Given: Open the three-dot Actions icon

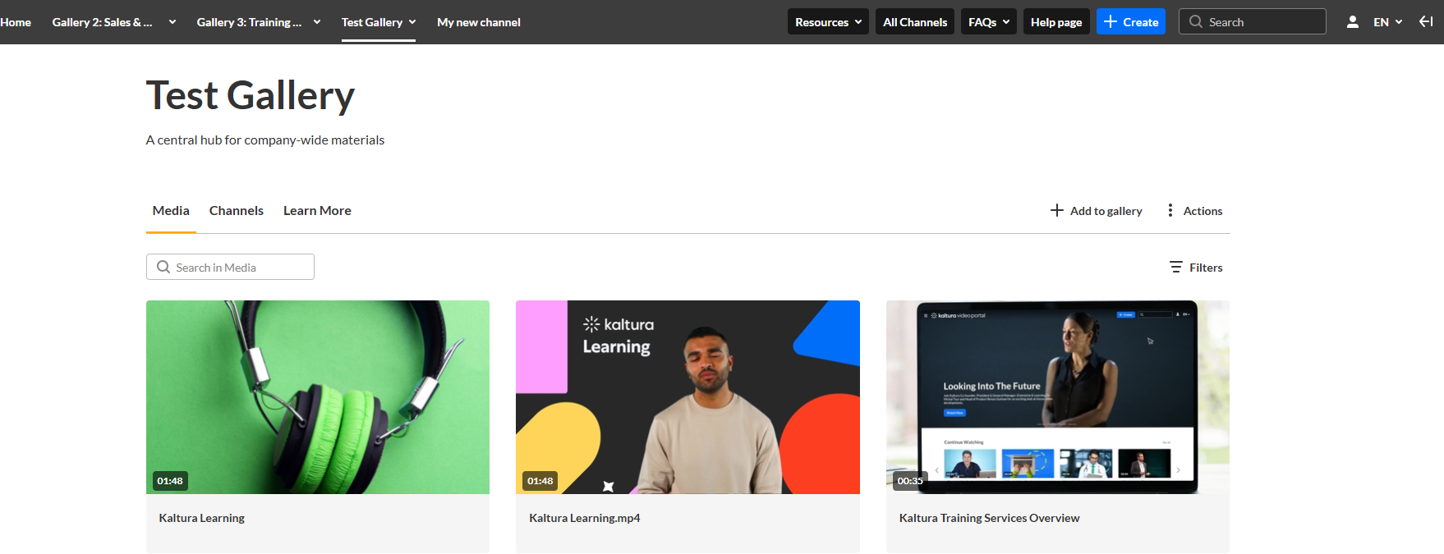Looking at the screenshot, I should click(x=1170, y=211).
